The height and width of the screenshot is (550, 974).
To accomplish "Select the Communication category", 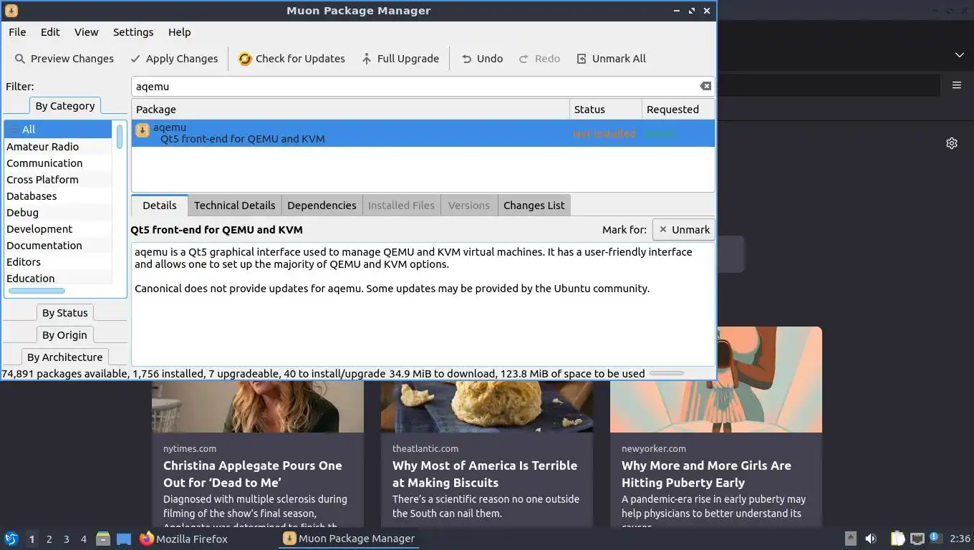I will point(58,163).
